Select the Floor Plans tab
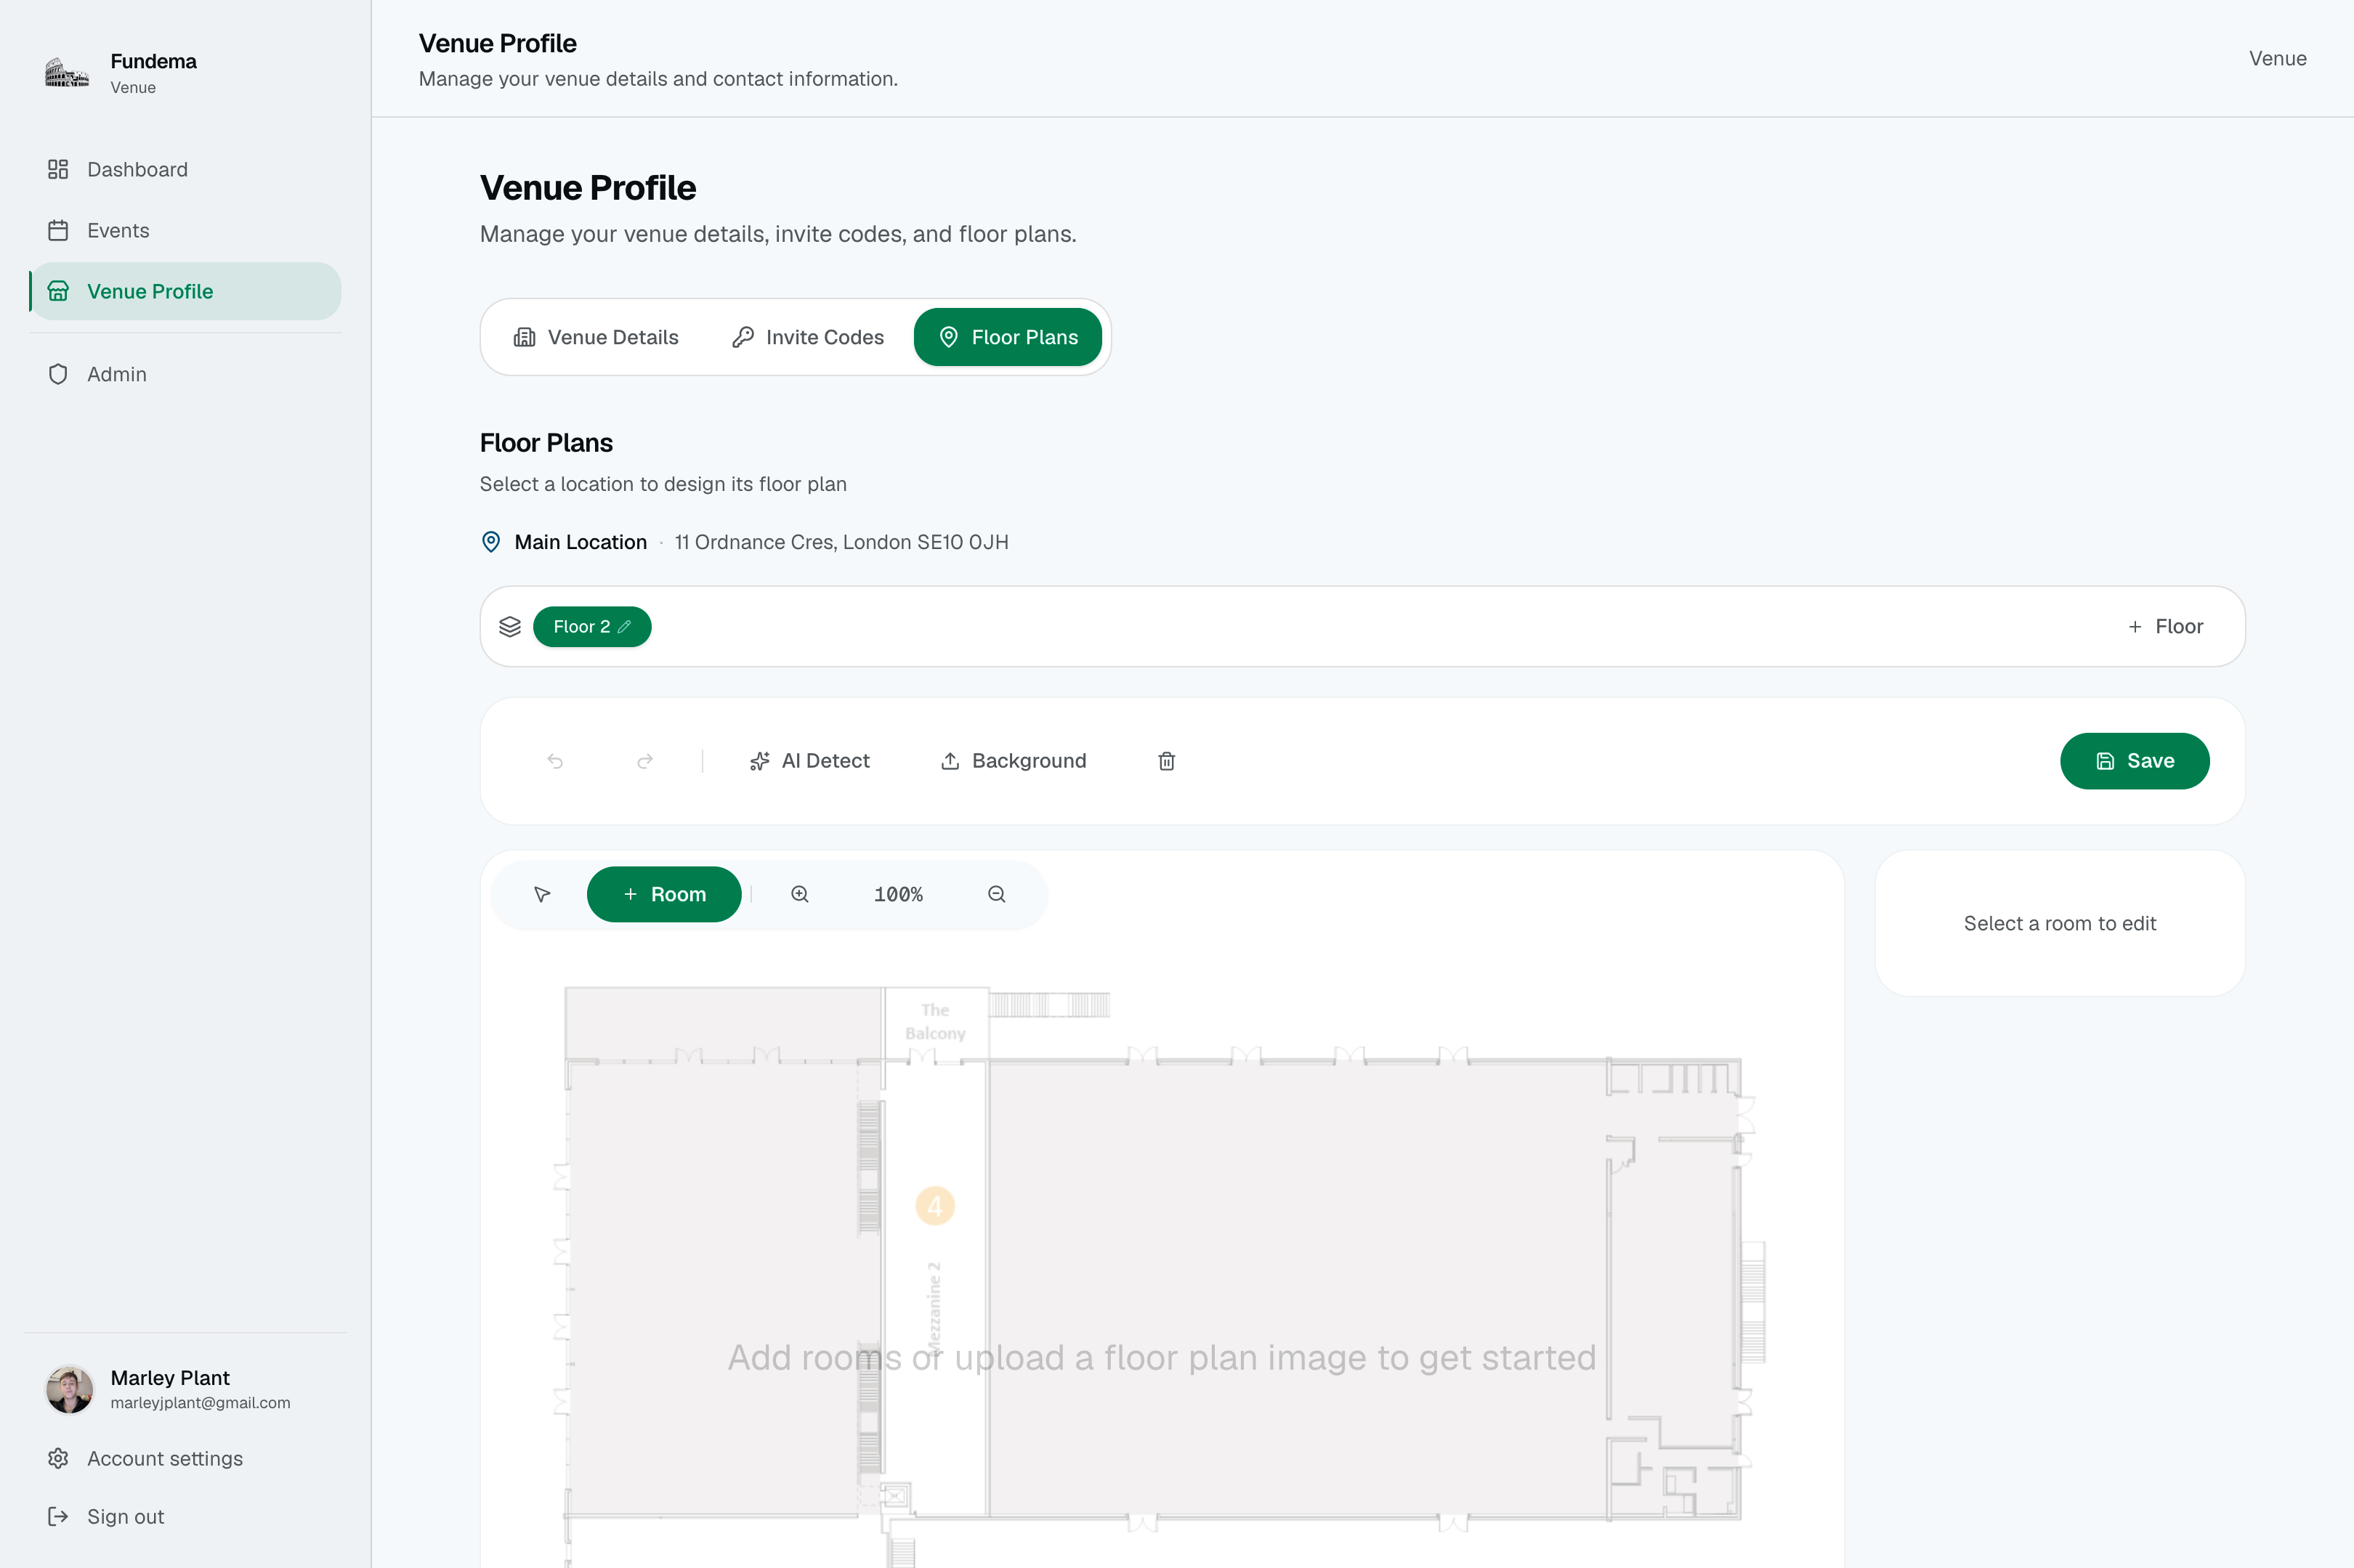Image resolution: width=2354 pixels, height=1568 pixels. [1008, 337]
